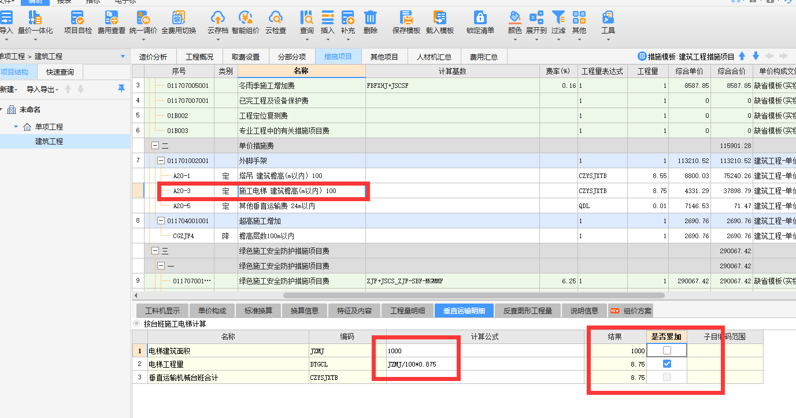Open the 导入导出 dropdown

(x=42, y=89)
